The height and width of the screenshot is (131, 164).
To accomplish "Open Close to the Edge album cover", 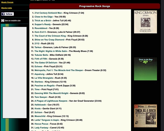I will (x=145, y=69).
